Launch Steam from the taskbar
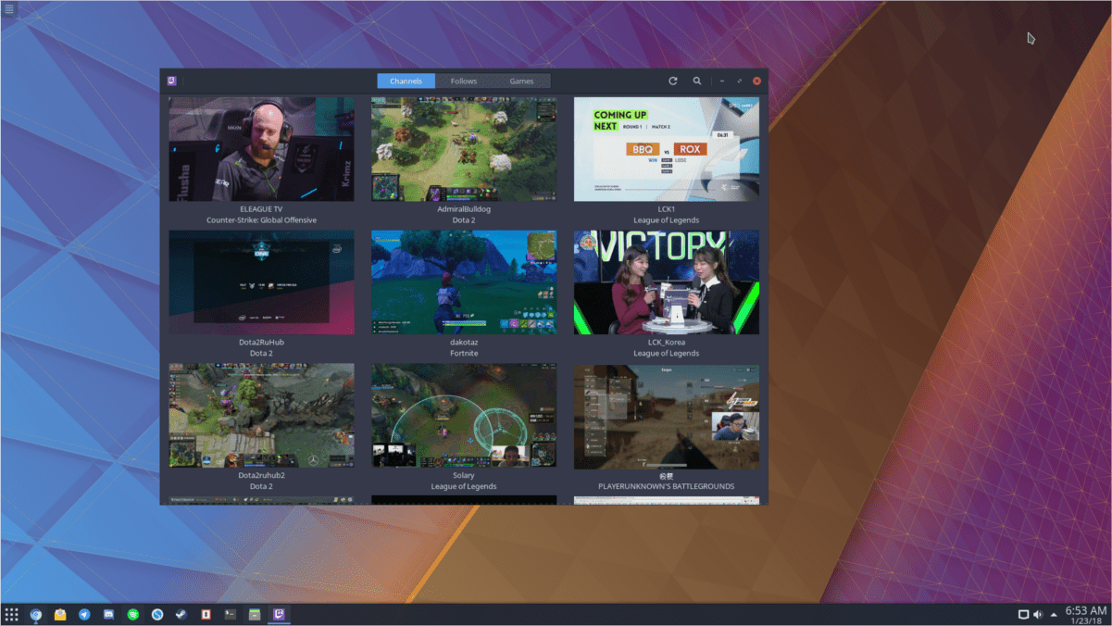Image resolution: width=1112 pixels, height=626 pixels. click(181, 614)
